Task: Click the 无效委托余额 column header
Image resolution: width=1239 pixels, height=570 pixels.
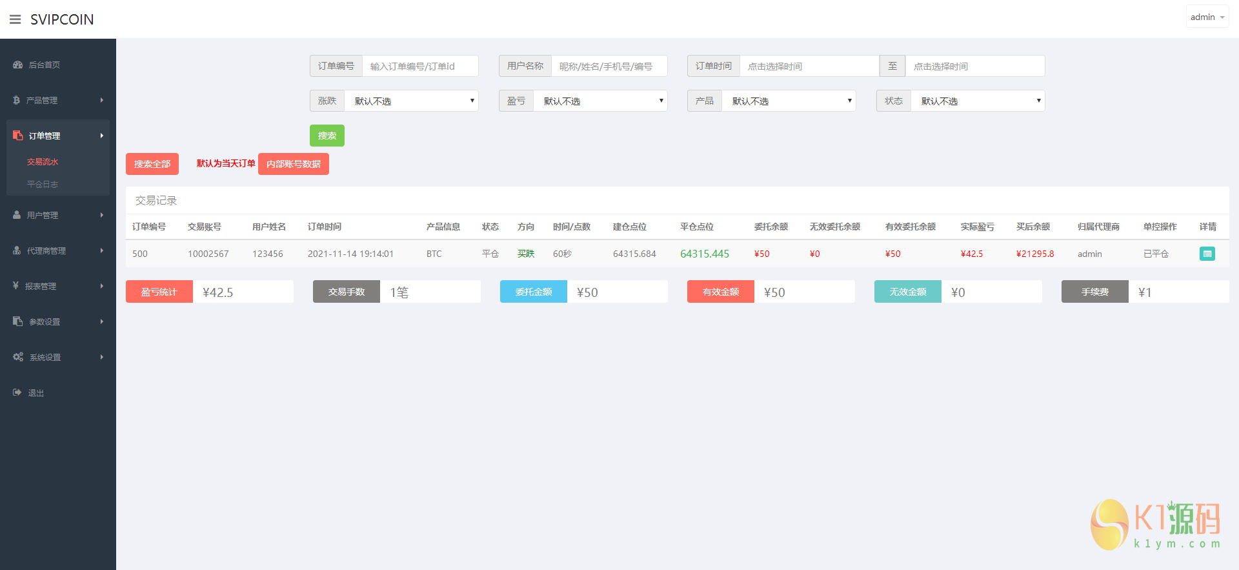Action: coord(835,227)
